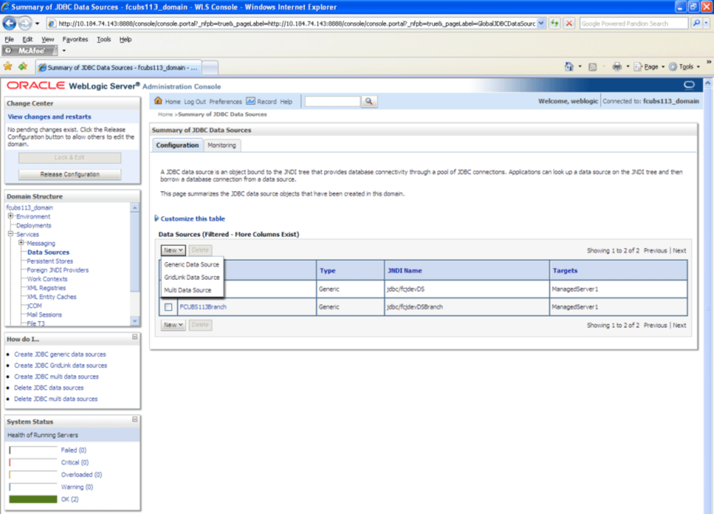Collapse the How do I panel
This screenshot has height=514, width=714.
pos(135,337)
